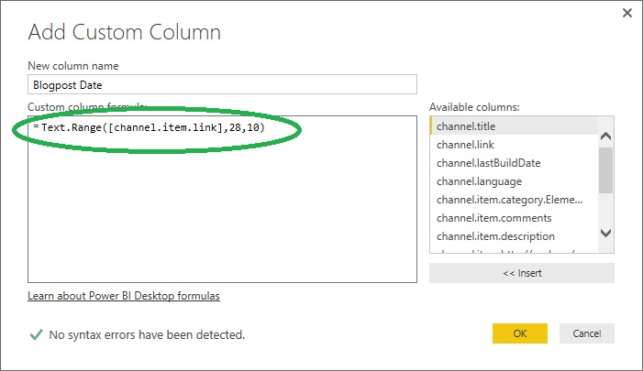Close the Add Custom Column dialog
The width and height of the screenshot is (643, 371).
(x=627, y=13)
